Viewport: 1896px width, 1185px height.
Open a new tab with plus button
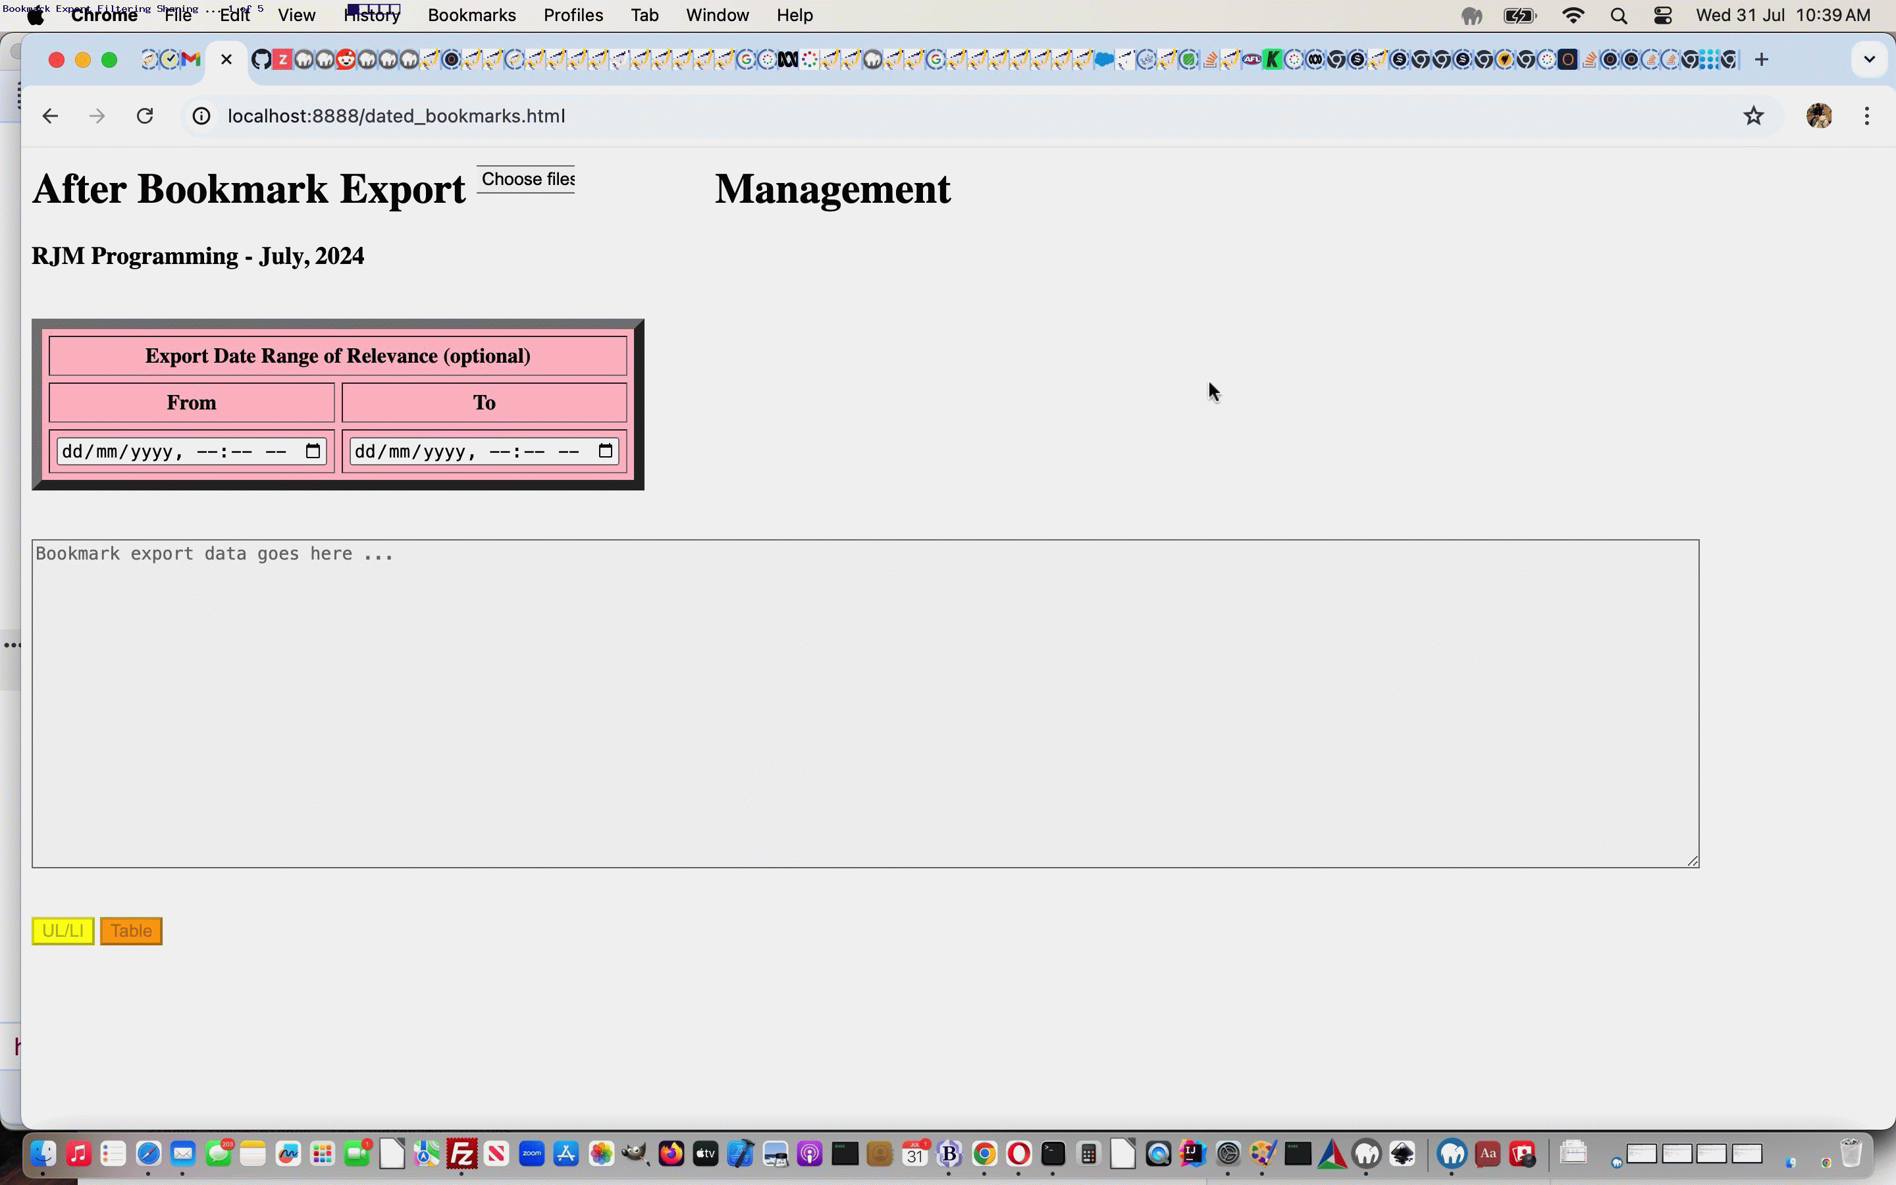coord(1761,59)
